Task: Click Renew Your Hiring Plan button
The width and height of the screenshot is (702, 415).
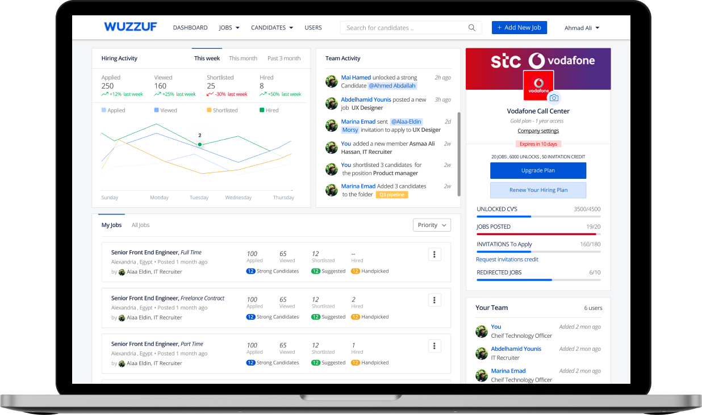Action: [538, 190]
